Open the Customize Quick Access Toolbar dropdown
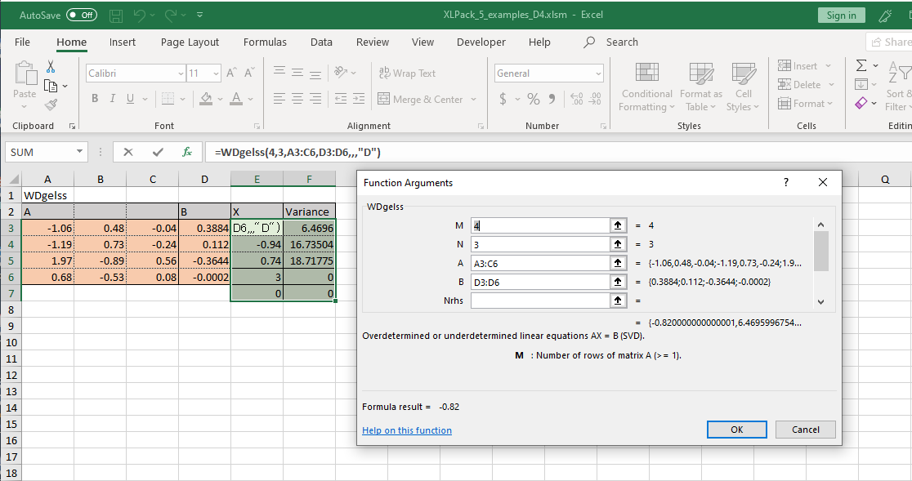912x481 pixels. 199,15
